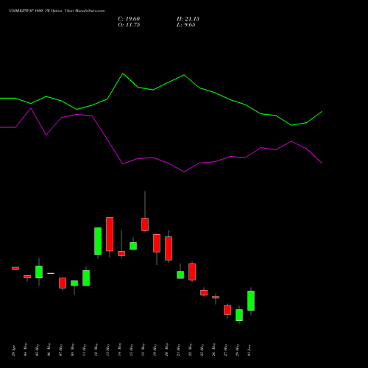This screenshot has width=368, height=368.
Task: Click the first small red candle for 29 Apr
Action: [15, 269]
